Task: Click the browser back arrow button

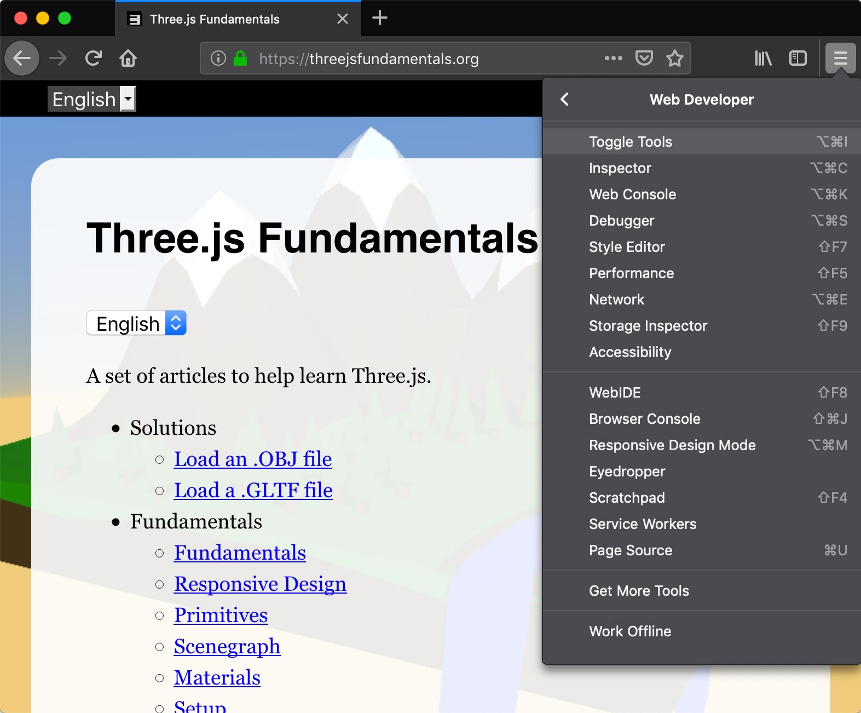Action: [22, 58]
